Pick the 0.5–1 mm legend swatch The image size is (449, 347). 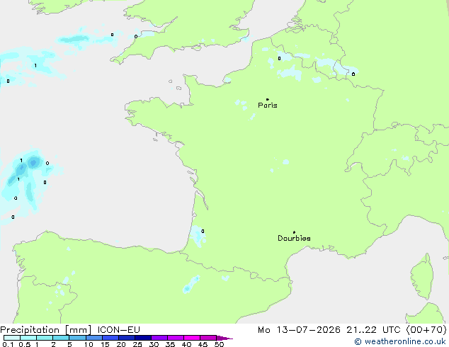28,338
